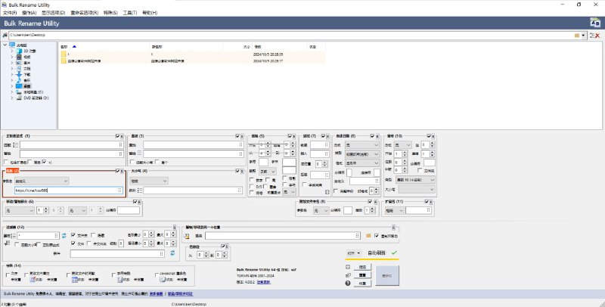Click the round question mark help icon

[x=348, y=283]
